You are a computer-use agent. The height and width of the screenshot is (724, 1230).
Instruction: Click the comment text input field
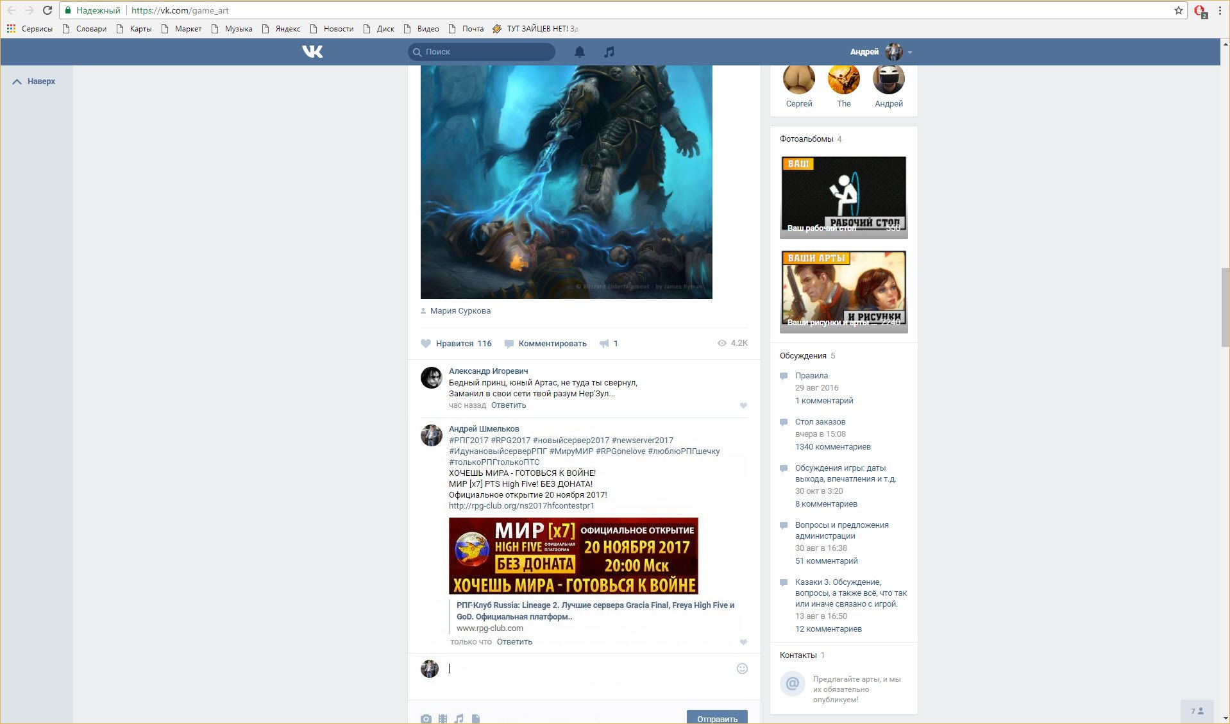[590, 669]
